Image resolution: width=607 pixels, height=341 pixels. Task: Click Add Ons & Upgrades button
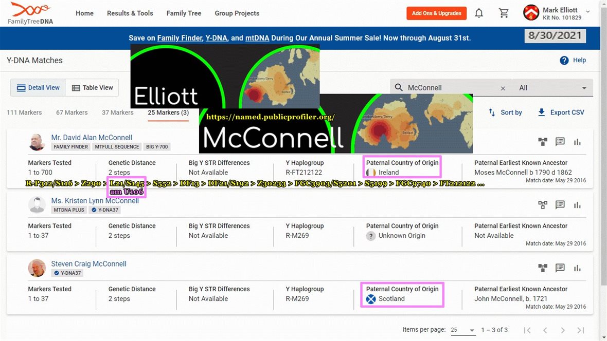click(436, 13)
